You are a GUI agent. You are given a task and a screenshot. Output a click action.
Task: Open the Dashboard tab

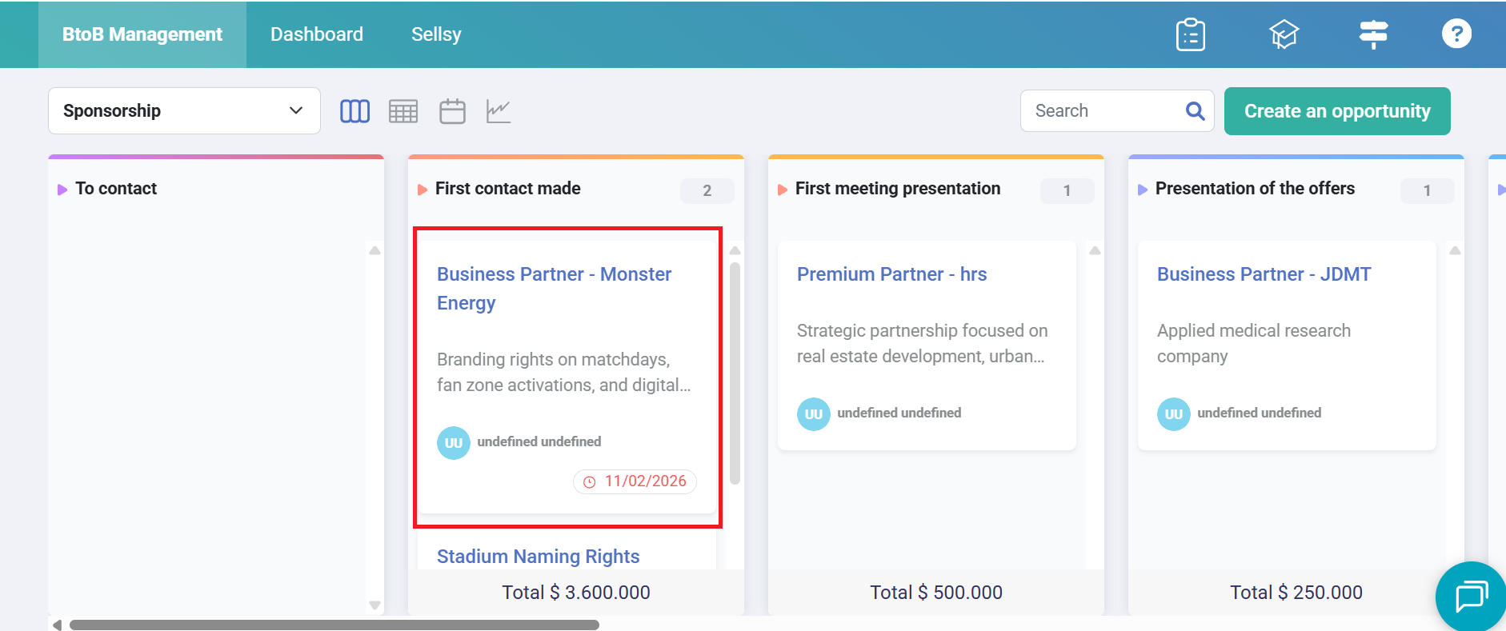[x=317, y=34]
